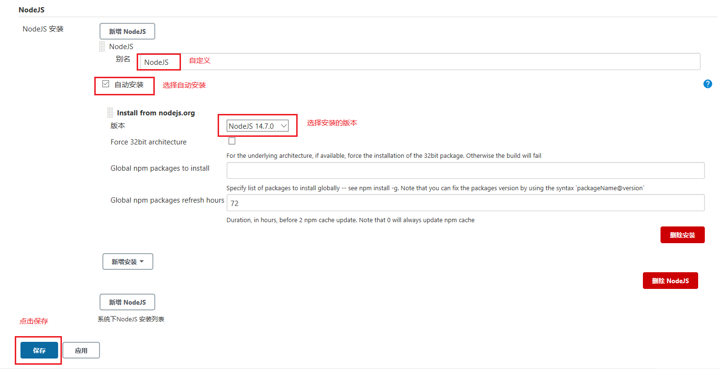Screen dimensions: 721x369
Task: Focus the 别名 input field
Action: [x=419, y=61]
